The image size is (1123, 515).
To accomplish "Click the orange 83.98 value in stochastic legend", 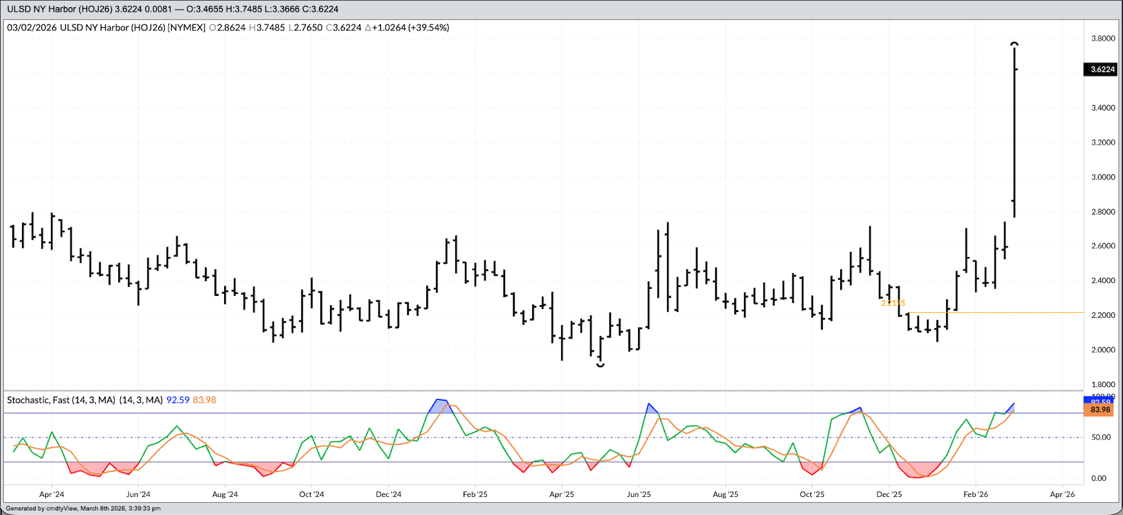I will pos(205,400).
